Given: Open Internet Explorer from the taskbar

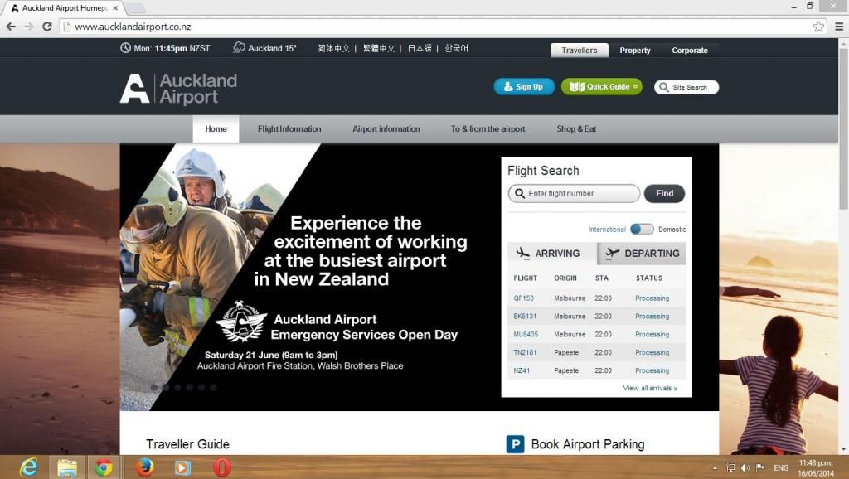Looking at the screenshot, I should (29, 467).
